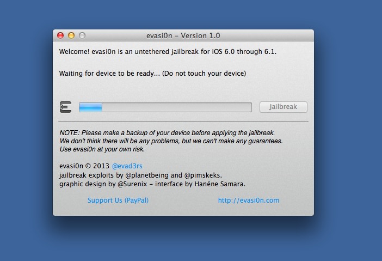Click the 'Use evasi0n at your own risk' line

point(102,149)
